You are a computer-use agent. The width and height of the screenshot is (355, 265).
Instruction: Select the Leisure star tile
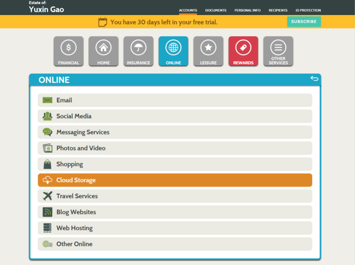208,51
